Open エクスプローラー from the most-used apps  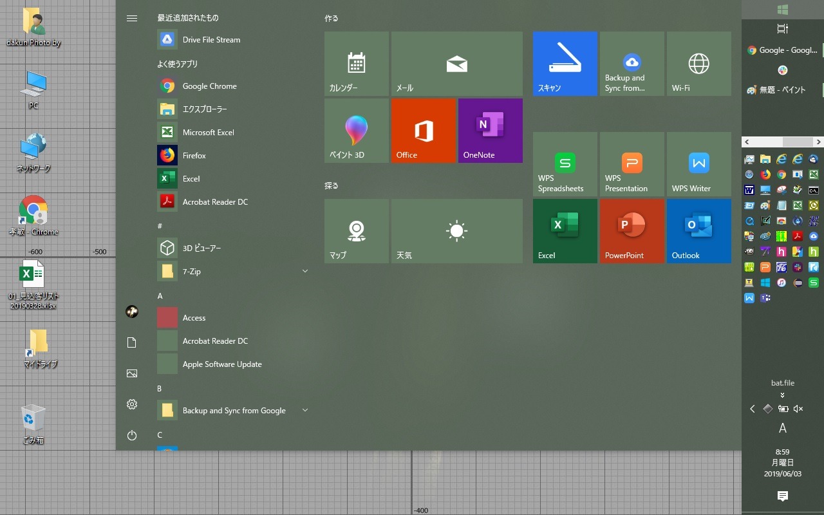pos(233,109)
